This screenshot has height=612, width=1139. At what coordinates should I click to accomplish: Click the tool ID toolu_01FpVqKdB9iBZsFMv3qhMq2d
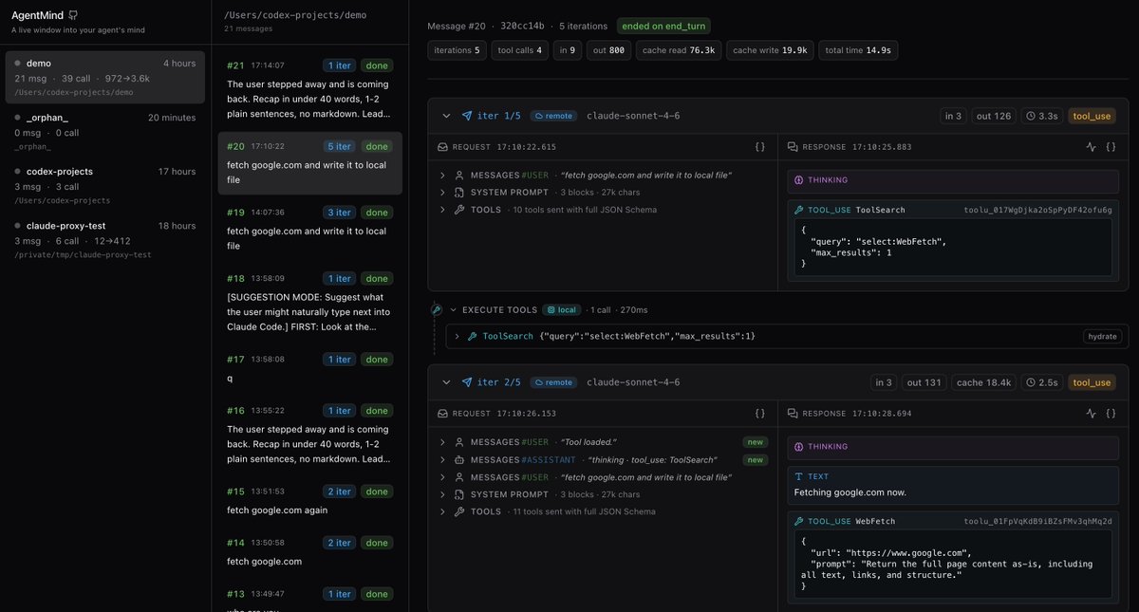pos(1037,521)
